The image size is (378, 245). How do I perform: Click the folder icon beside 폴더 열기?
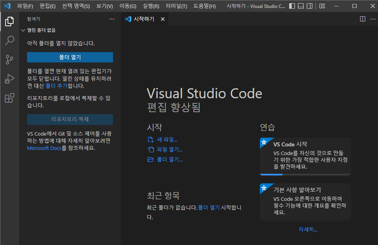coord(150,159)
